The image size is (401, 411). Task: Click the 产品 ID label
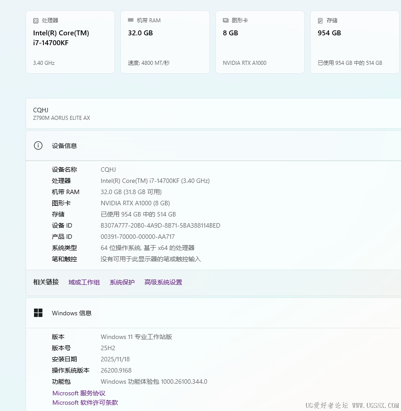click(x=62, y=237)
